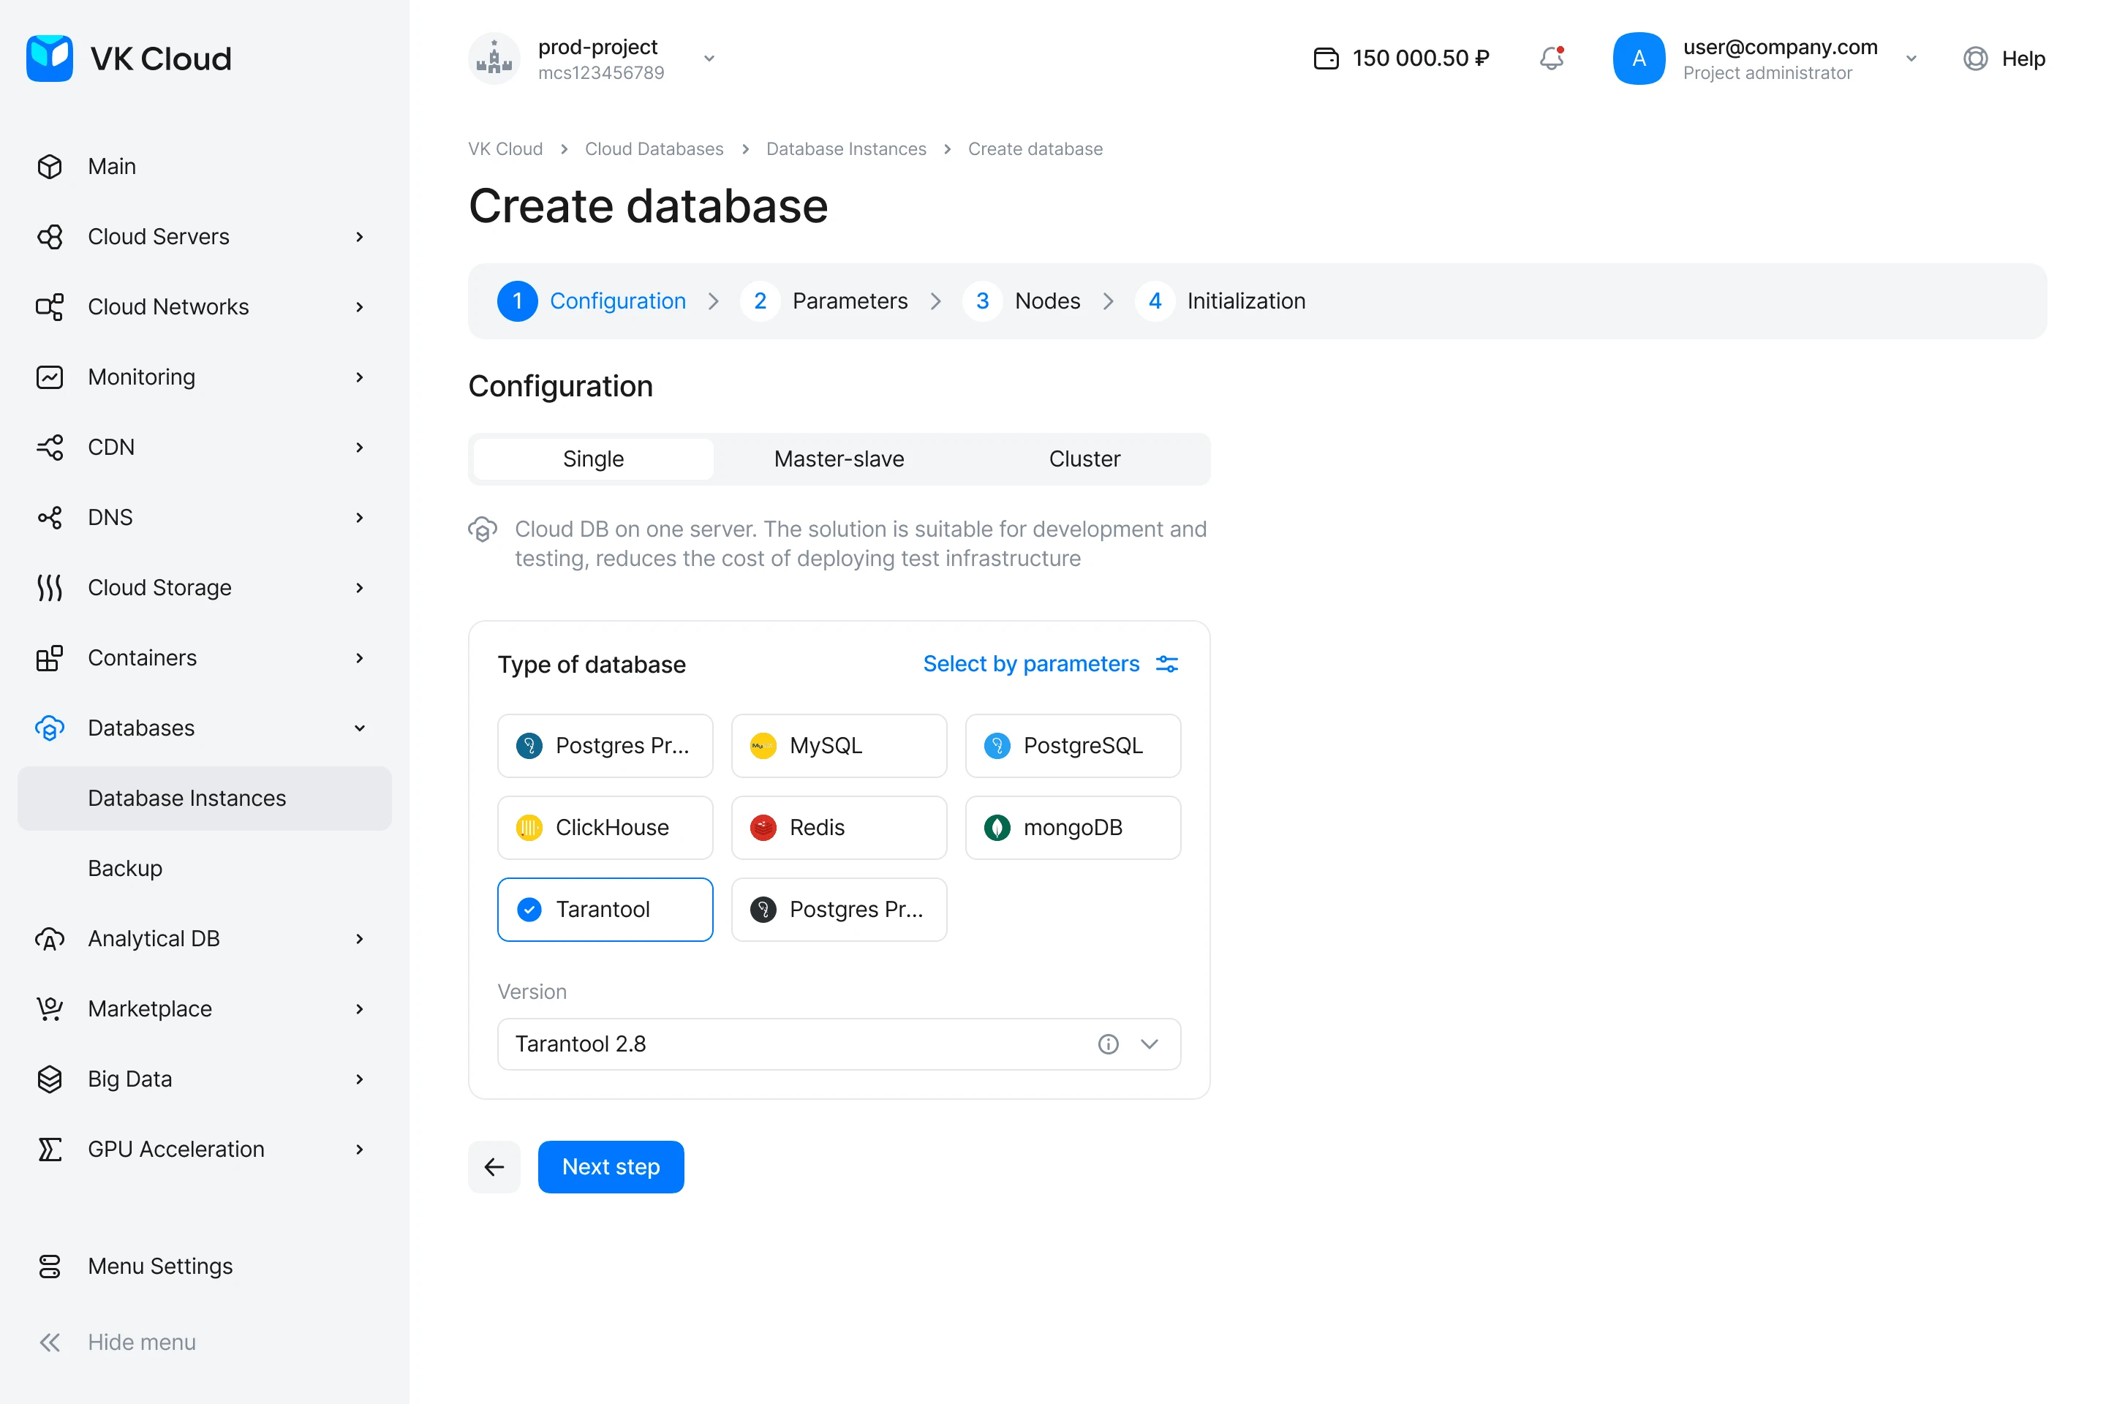Click the DNS nodes icon
This screenshot has width=2106, height=1404.
coord(50,518)
